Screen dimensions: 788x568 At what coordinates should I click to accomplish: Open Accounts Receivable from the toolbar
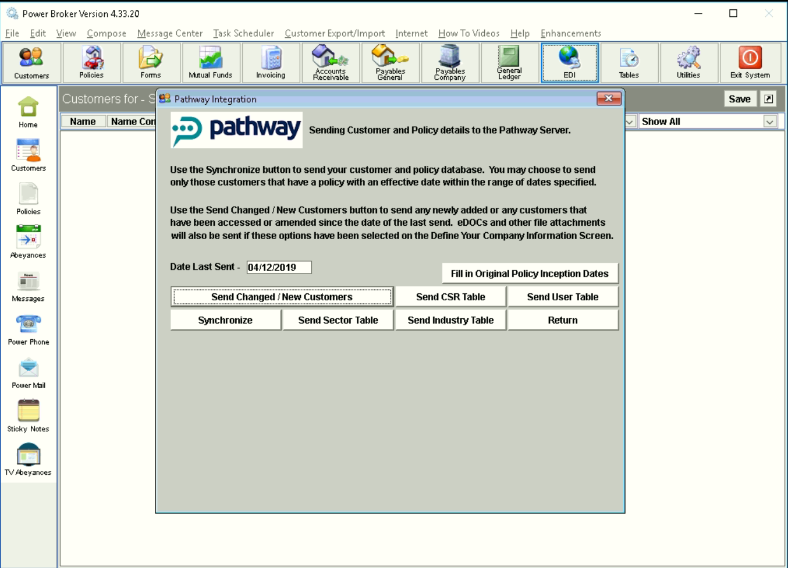(330, 63)
